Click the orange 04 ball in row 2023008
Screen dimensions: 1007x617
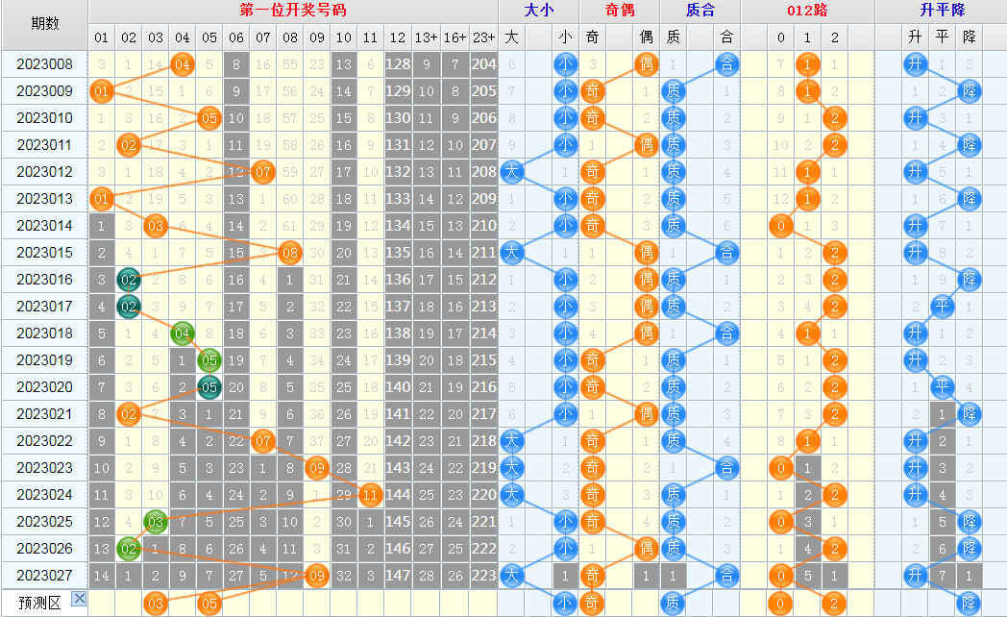(x=183, y=64)
